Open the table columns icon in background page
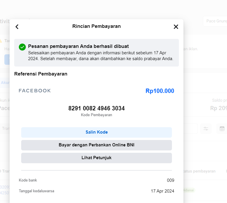 222,129
